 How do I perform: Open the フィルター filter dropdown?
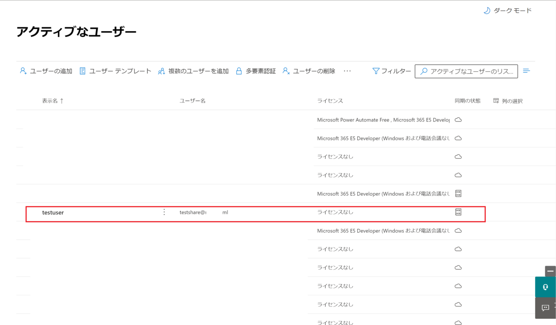tap(392, 71)
